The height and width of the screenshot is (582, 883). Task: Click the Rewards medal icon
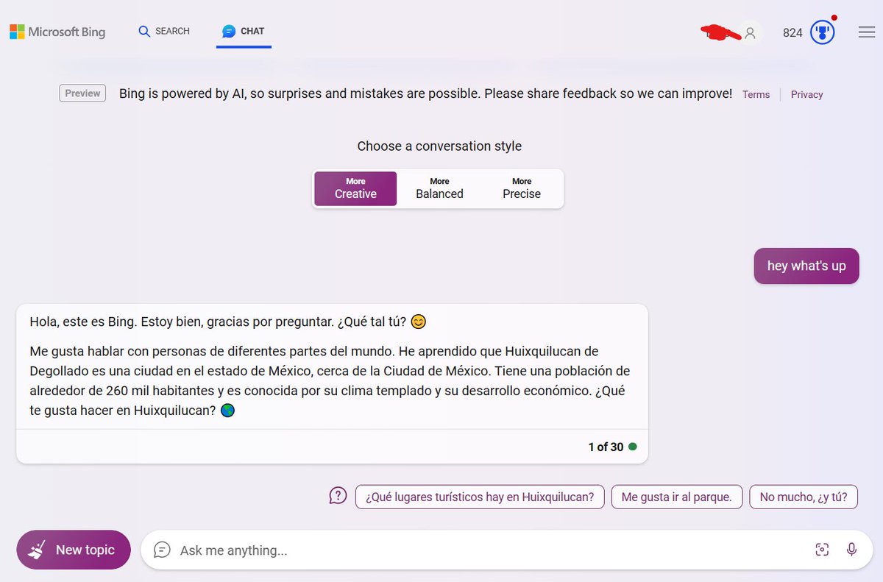tap(823, 32)
